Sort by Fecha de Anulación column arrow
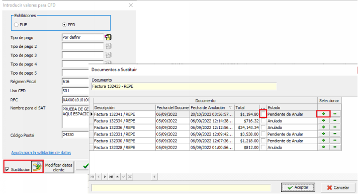The width and height of the screenshot is (358, 194). coord(231,107)
